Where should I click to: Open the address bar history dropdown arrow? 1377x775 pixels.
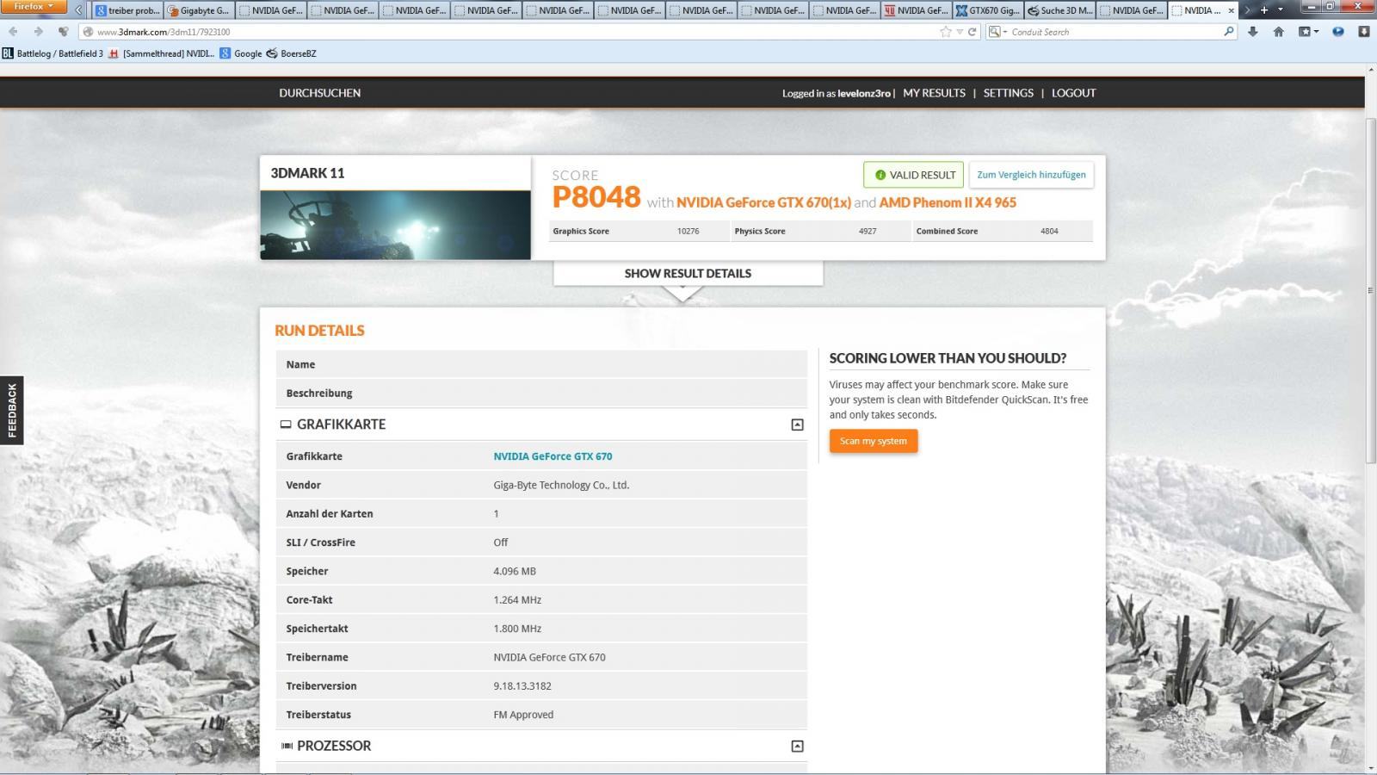point(960,32)
